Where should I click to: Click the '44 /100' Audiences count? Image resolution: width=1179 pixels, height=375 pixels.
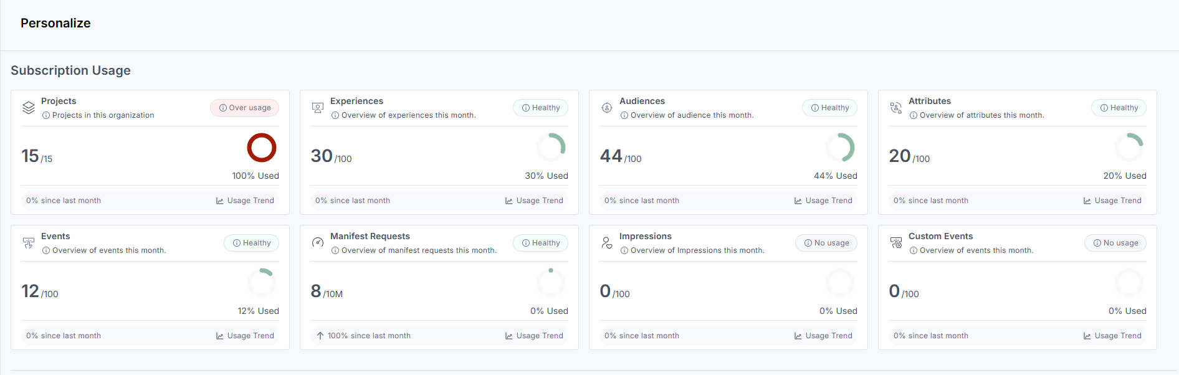[x=621, y=156]
